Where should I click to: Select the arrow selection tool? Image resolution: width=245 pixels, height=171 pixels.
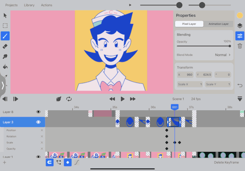5,15
